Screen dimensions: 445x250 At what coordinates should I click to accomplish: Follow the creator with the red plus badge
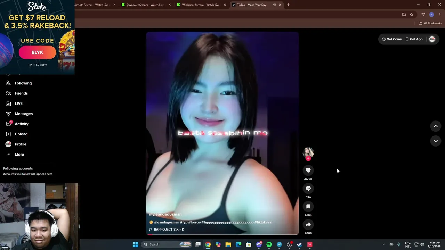308,158
